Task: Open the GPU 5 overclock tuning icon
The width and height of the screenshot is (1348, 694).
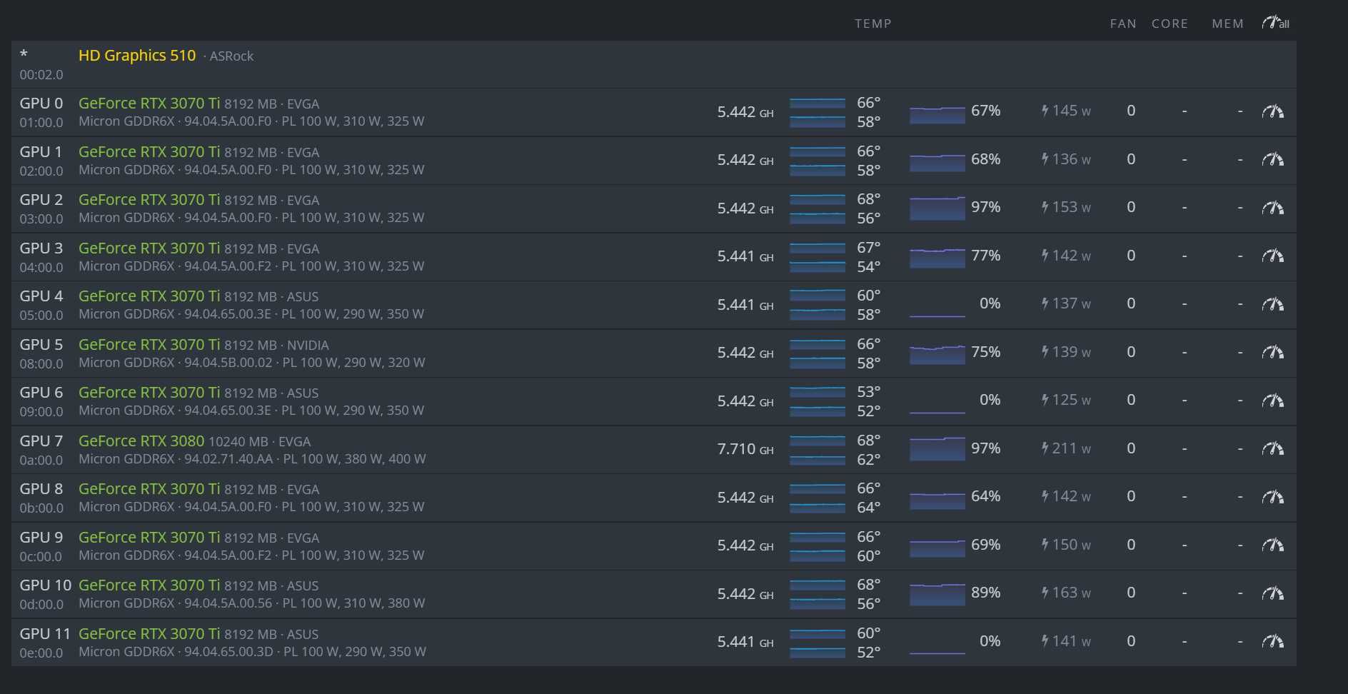Action: [1272, 352]
